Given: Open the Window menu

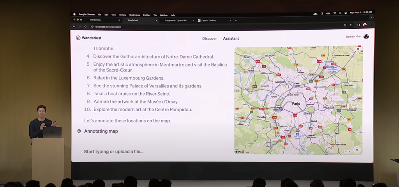Looking at the screenshot, I should point(164,15).
